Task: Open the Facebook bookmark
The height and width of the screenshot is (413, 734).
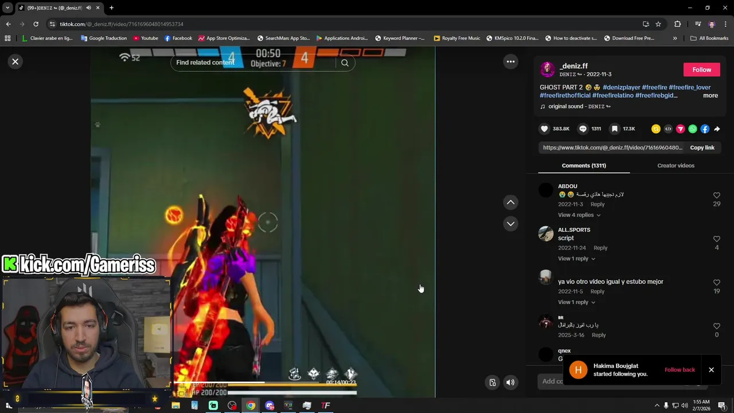Action: [x=178, y=38]
